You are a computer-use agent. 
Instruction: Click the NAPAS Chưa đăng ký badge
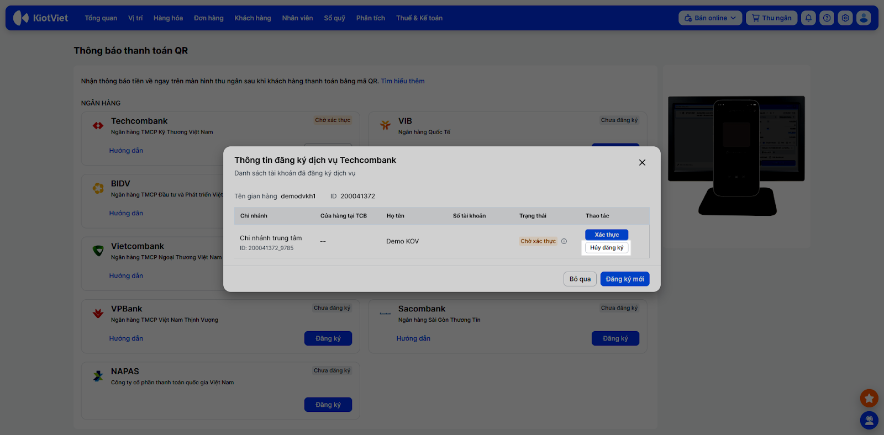coord(332,370)
